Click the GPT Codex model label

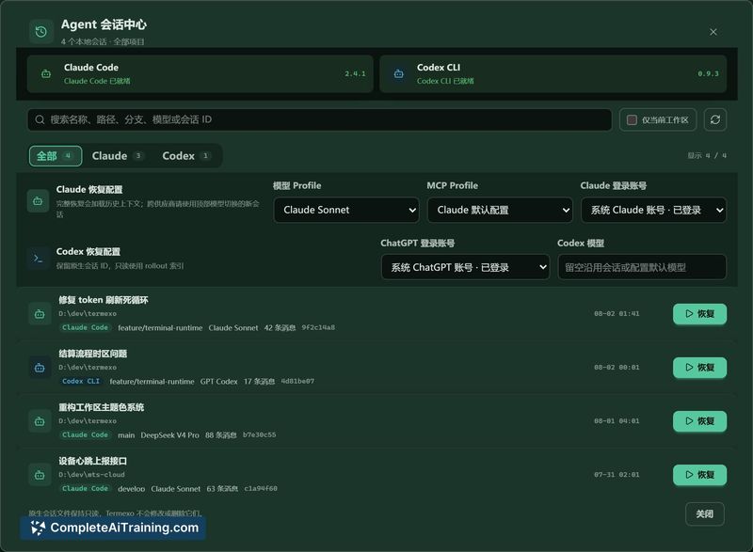(218, 381)
